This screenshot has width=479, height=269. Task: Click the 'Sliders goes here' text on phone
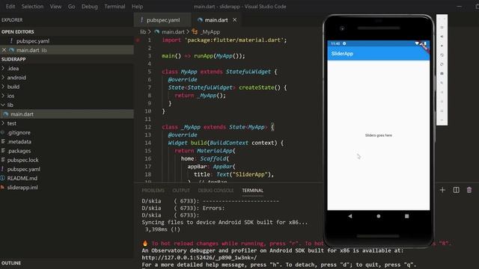coord(379,135)
